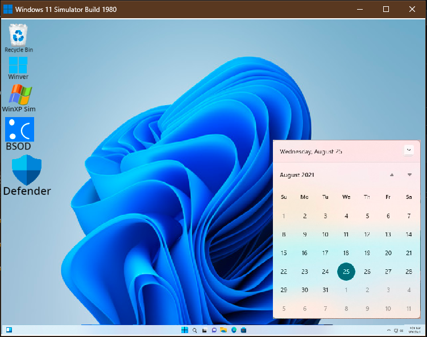427x337 pixels.
Task: Open Task View on the taskbar
Action: tap(205, 331)
